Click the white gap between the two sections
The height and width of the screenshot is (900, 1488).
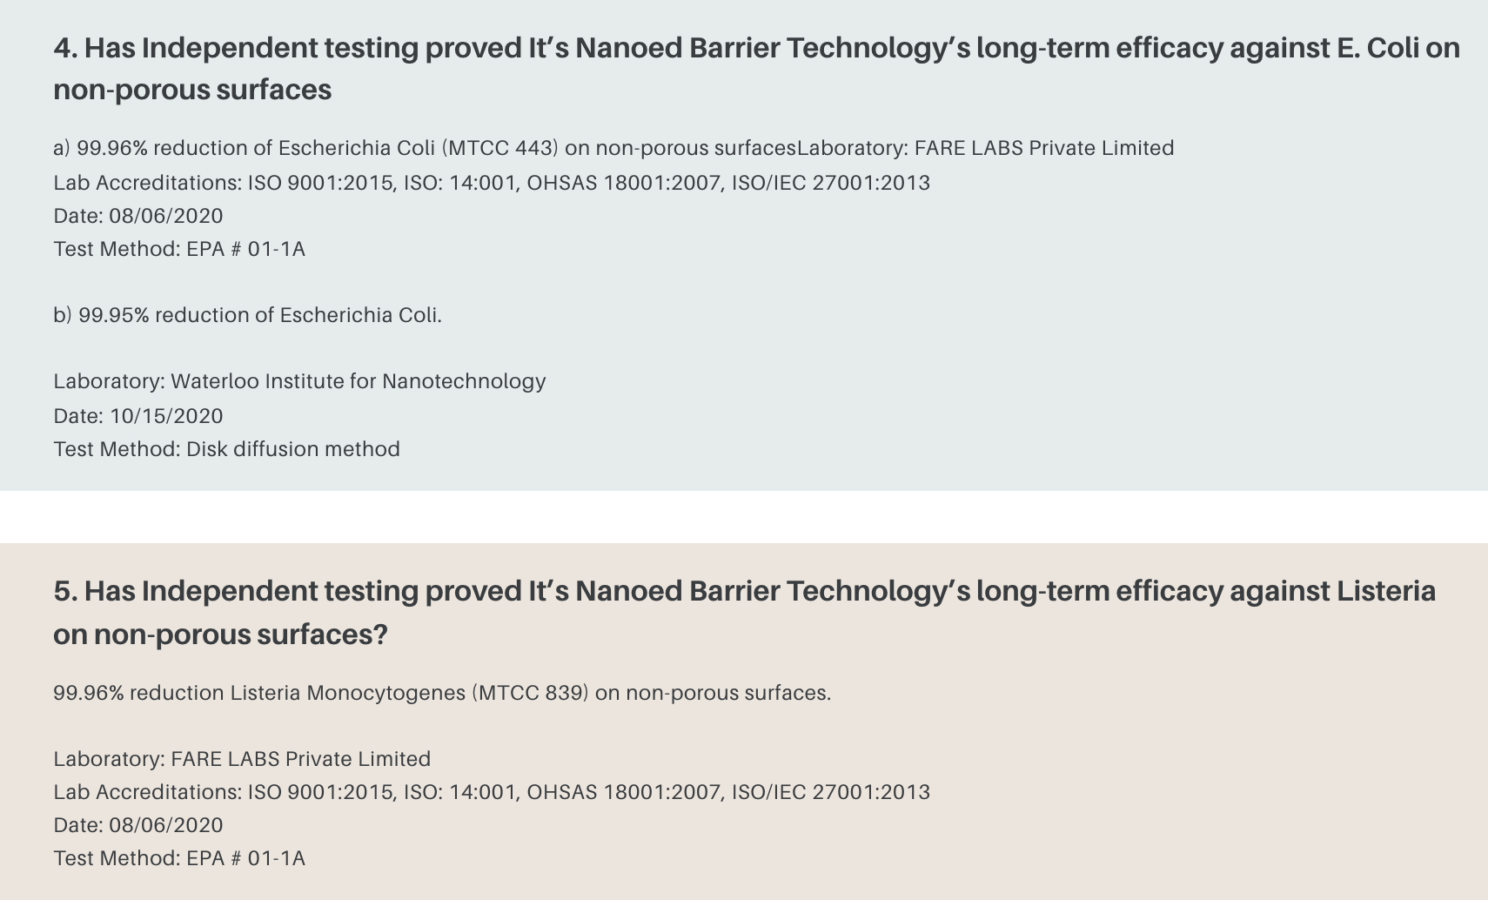(x=744, y=517)
